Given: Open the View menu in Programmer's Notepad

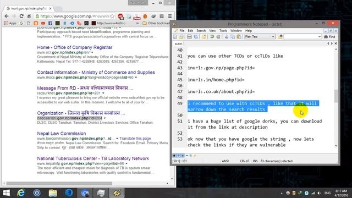Looking at the screenshot, I should [x=212, y=31].
